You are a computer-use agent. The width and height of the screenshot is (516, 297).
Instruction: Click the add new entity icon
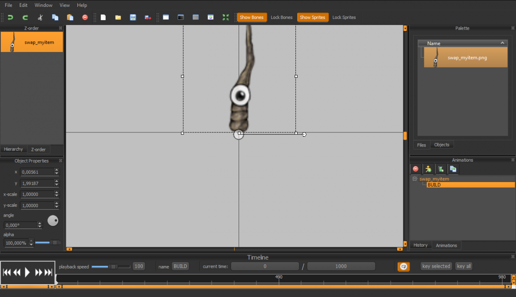click(428, 169)
